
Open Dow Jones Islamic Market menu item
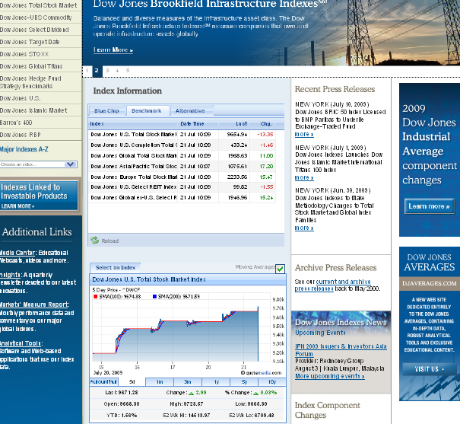(33, 110)
